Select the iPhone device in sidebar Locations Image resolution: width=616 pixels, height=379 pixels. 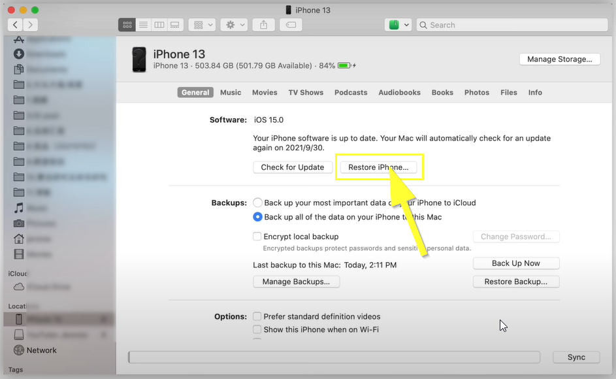59,320
